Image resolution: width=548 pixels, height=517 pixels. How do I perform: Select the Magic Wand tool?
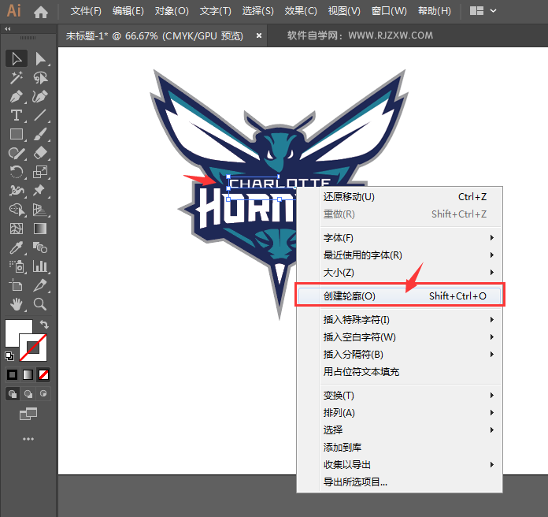pos(17,77)
